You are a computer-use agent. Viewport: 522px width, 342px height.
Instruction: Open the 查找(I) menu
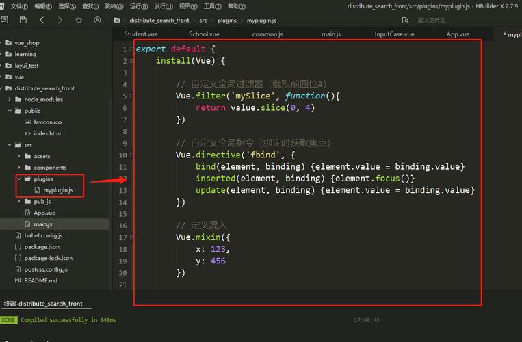pyautogui.click(x=90, y=6)
